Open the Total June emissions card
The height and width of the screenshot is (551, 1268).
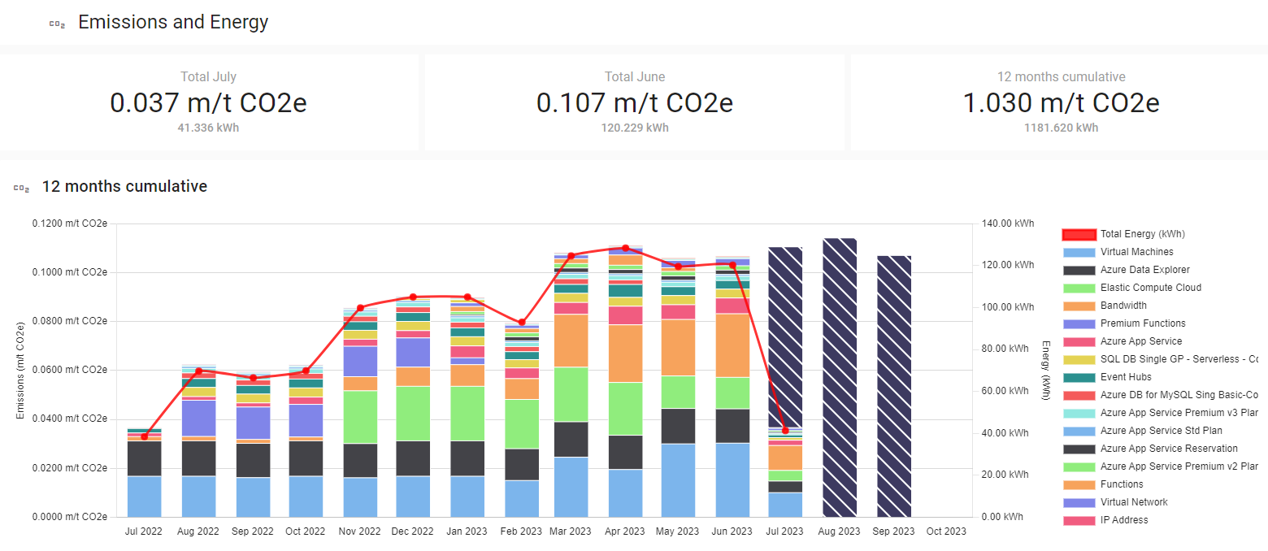click(634, 102)
